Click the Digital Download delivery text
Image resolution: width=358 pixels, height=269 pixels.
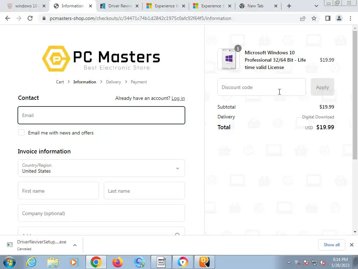(318, 117)
